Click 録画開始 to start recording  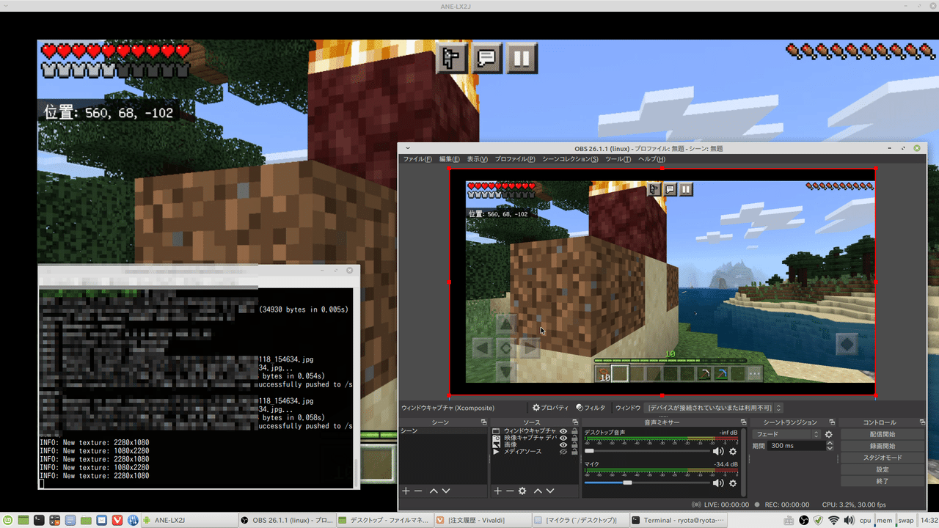coord(883,446)
